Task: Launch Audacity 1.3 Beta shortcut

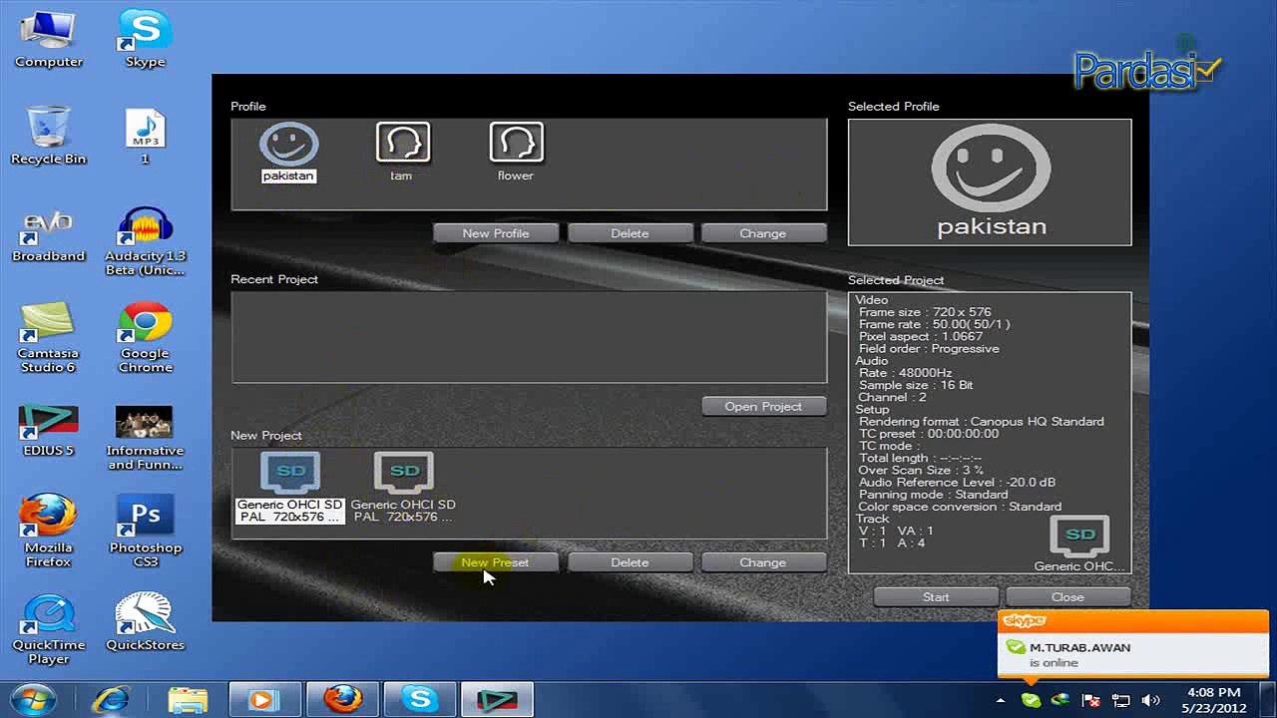Action: click(x=146, y=241)
